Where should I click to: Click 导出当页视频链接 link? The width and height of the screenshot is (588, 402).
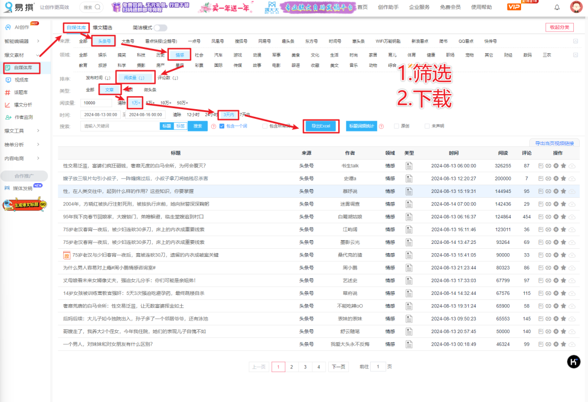[554, 143]
